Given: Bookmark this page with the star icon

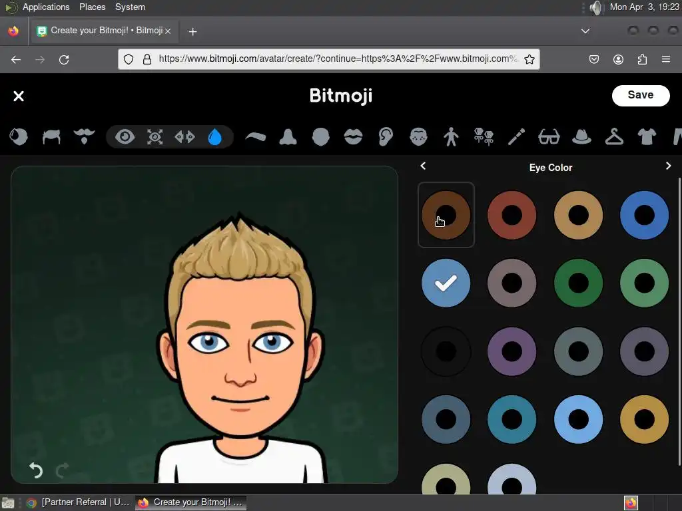Looking at the screenshot, I should (529, 59).
